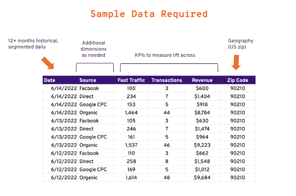Image resolution: width=296 pixels, height=196 pixels.
Task: Click the revenue cell showing $1,404
Action: 202,96
